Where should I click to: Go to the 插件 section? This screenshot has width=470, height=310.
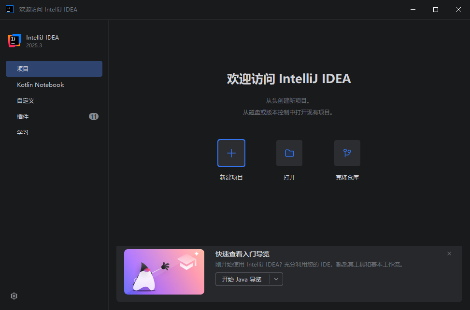click(x=23, y=117)
